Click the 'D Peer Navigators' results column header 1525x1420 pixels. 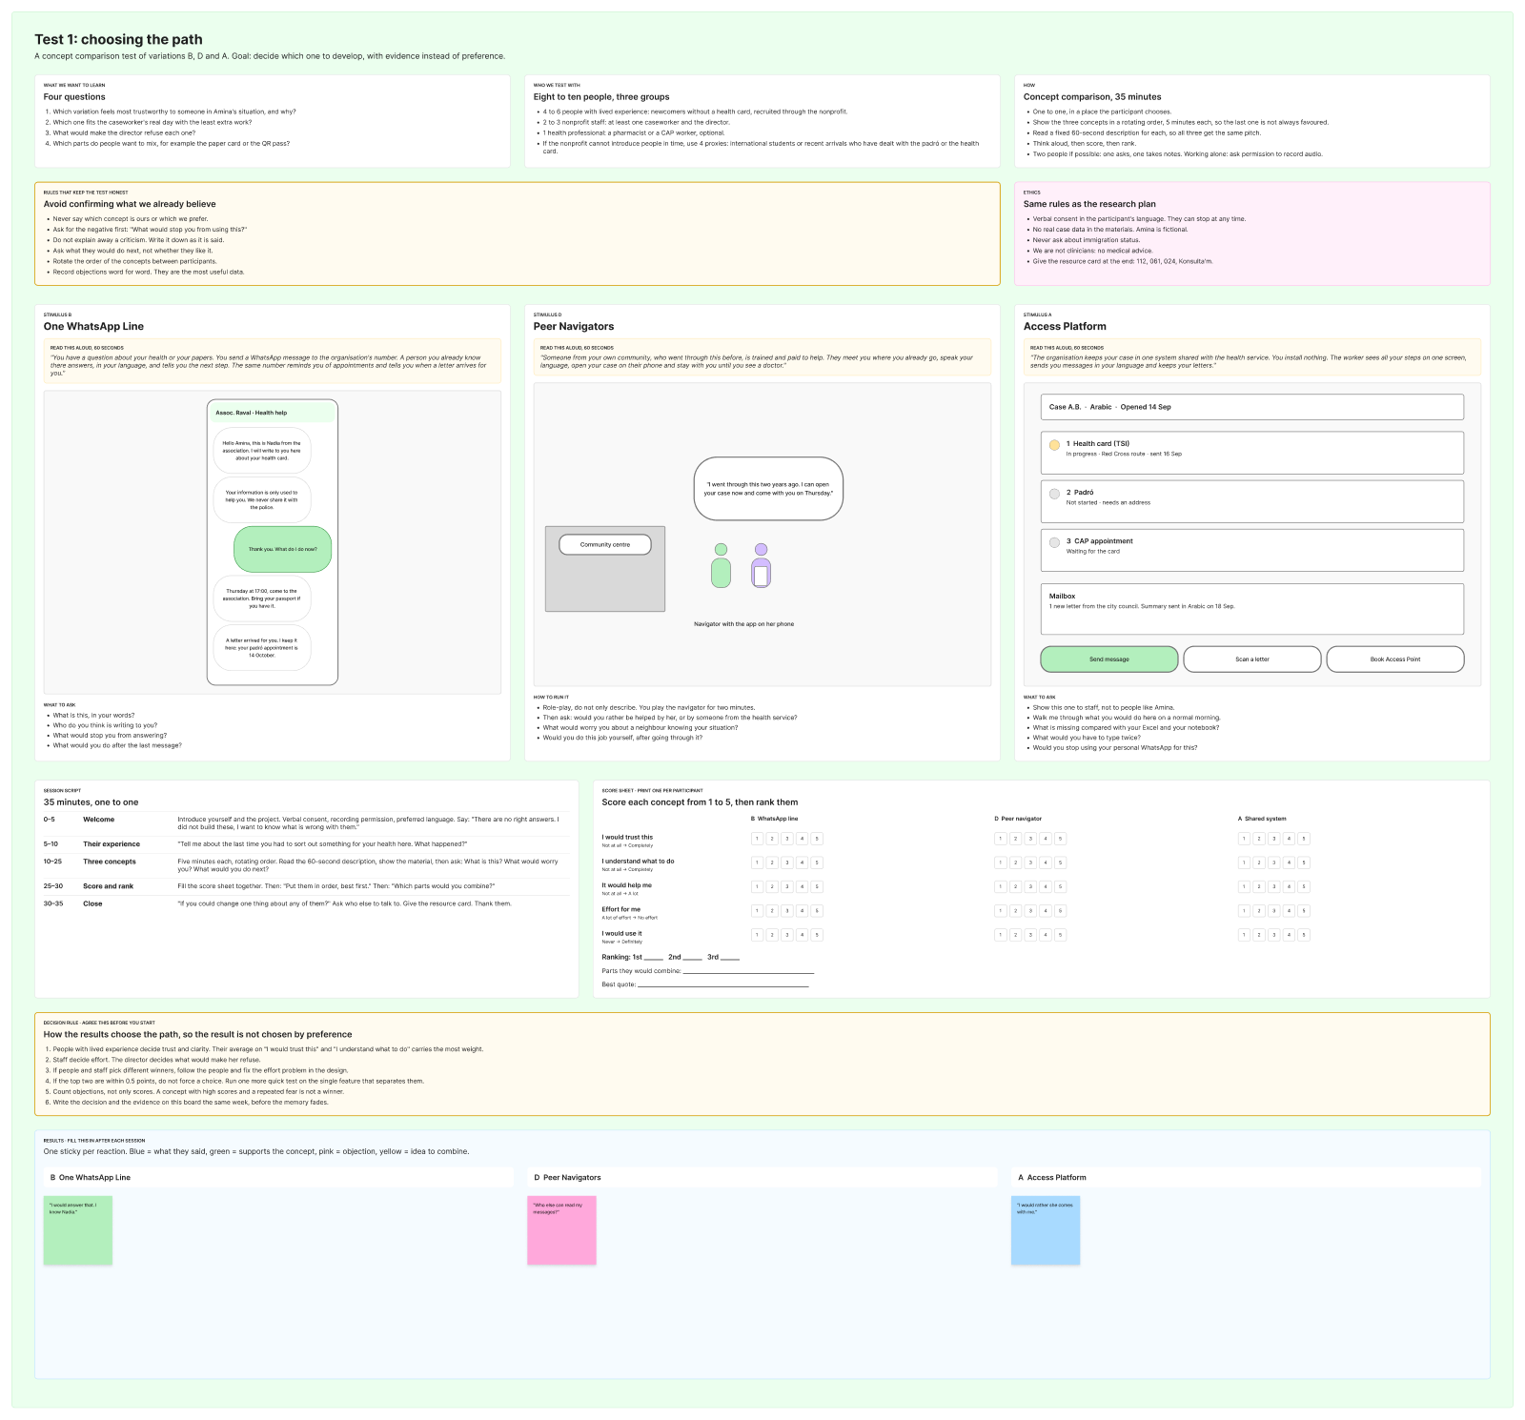762,1178
